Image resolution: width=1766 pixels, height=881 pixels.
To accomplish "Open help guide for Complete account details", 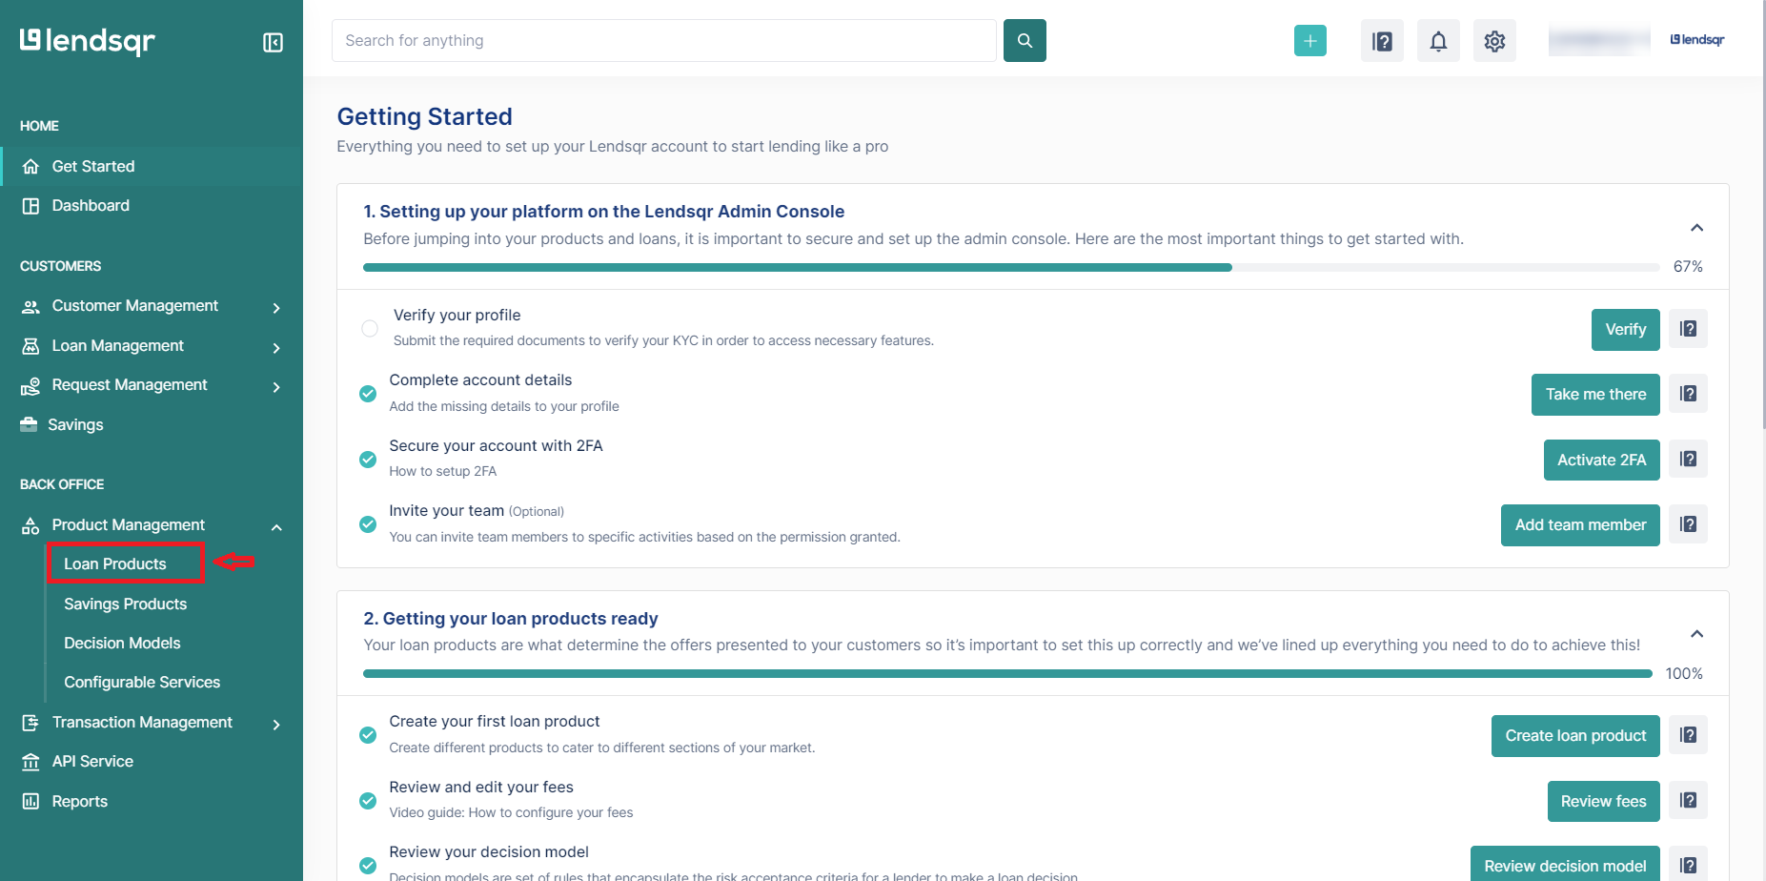I will 1688,394.
